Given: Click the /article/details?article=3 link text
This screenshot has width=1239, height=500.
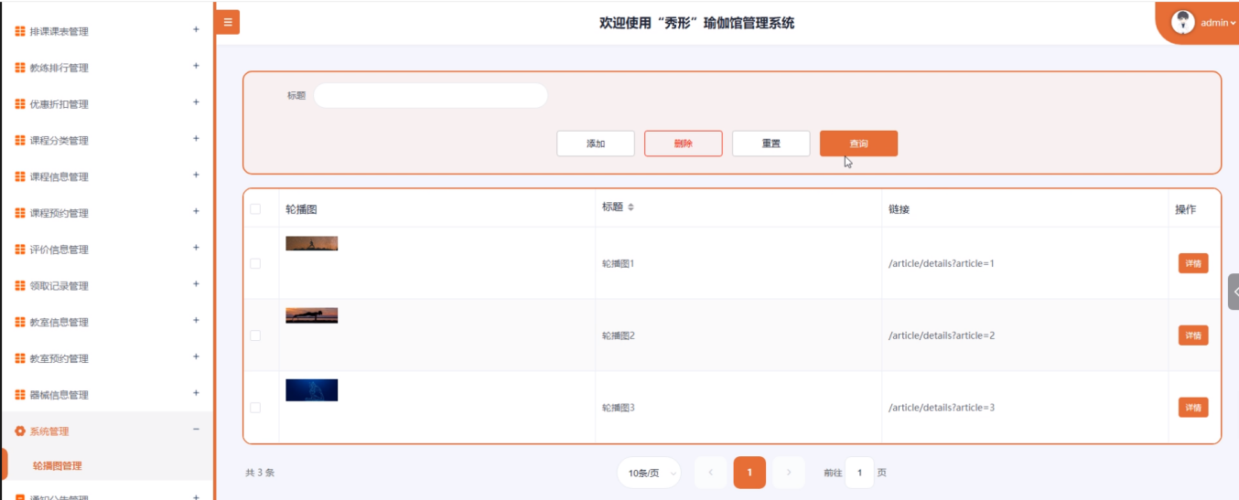Looking at the screenshot, I should (942, 408).
